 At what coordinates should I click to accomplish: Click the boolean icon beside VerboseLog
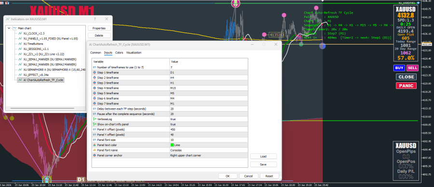(x=95, y=119)
